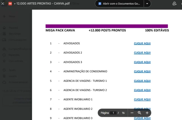Open with Documentos Google button
The image size is (182, 120).
pos(119,4)
